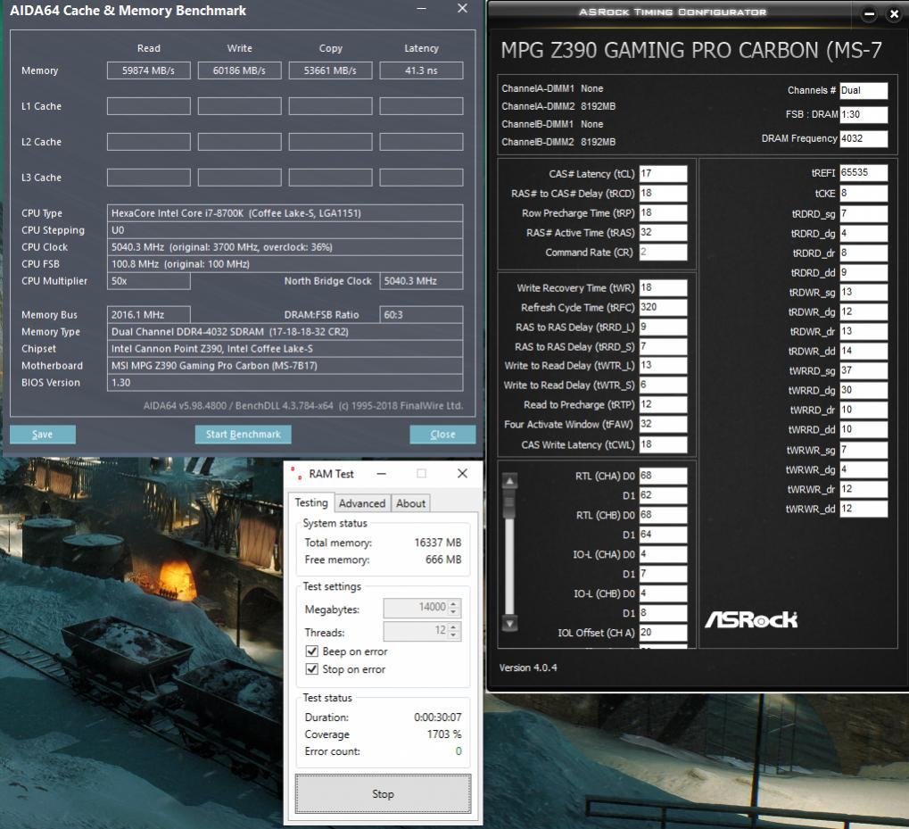Minimize the AIDA64 benchmark window
The image size is (909, 829).
(x=421, y=9)
